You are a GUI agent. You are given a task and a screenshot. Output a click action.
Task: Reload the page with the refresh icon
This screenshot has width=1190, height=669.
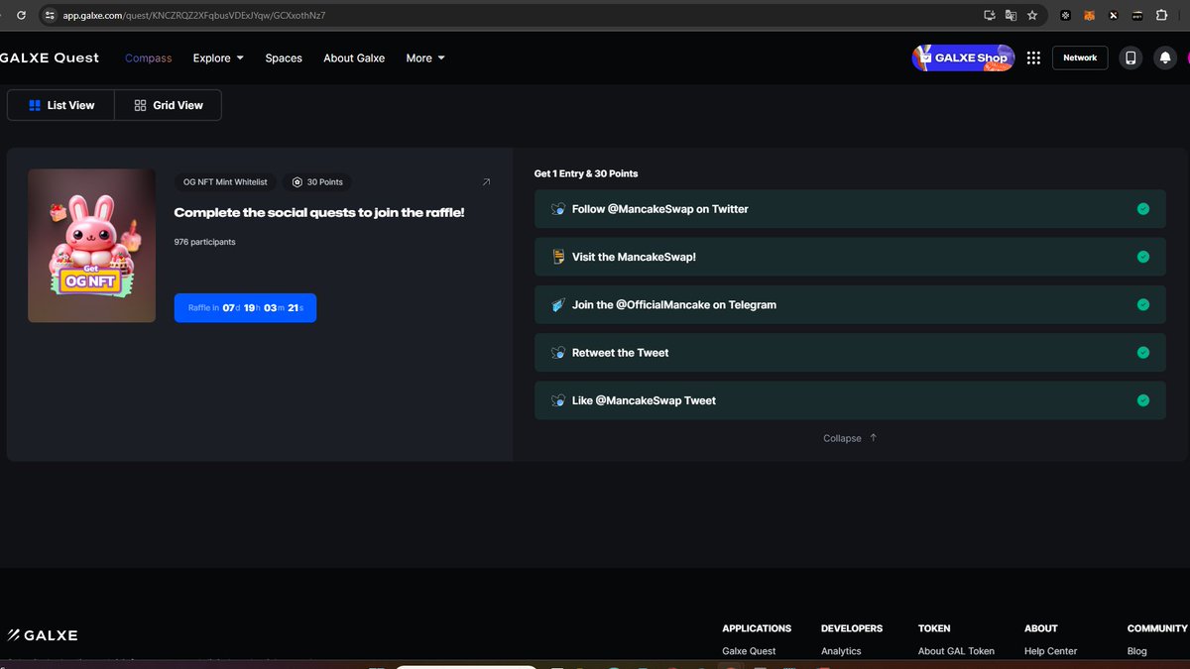pos(21,15)
